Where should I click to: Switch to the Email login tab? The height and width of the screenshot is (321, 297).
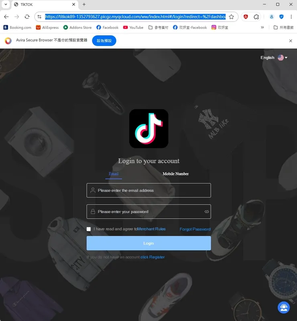[x=114, y=174]
